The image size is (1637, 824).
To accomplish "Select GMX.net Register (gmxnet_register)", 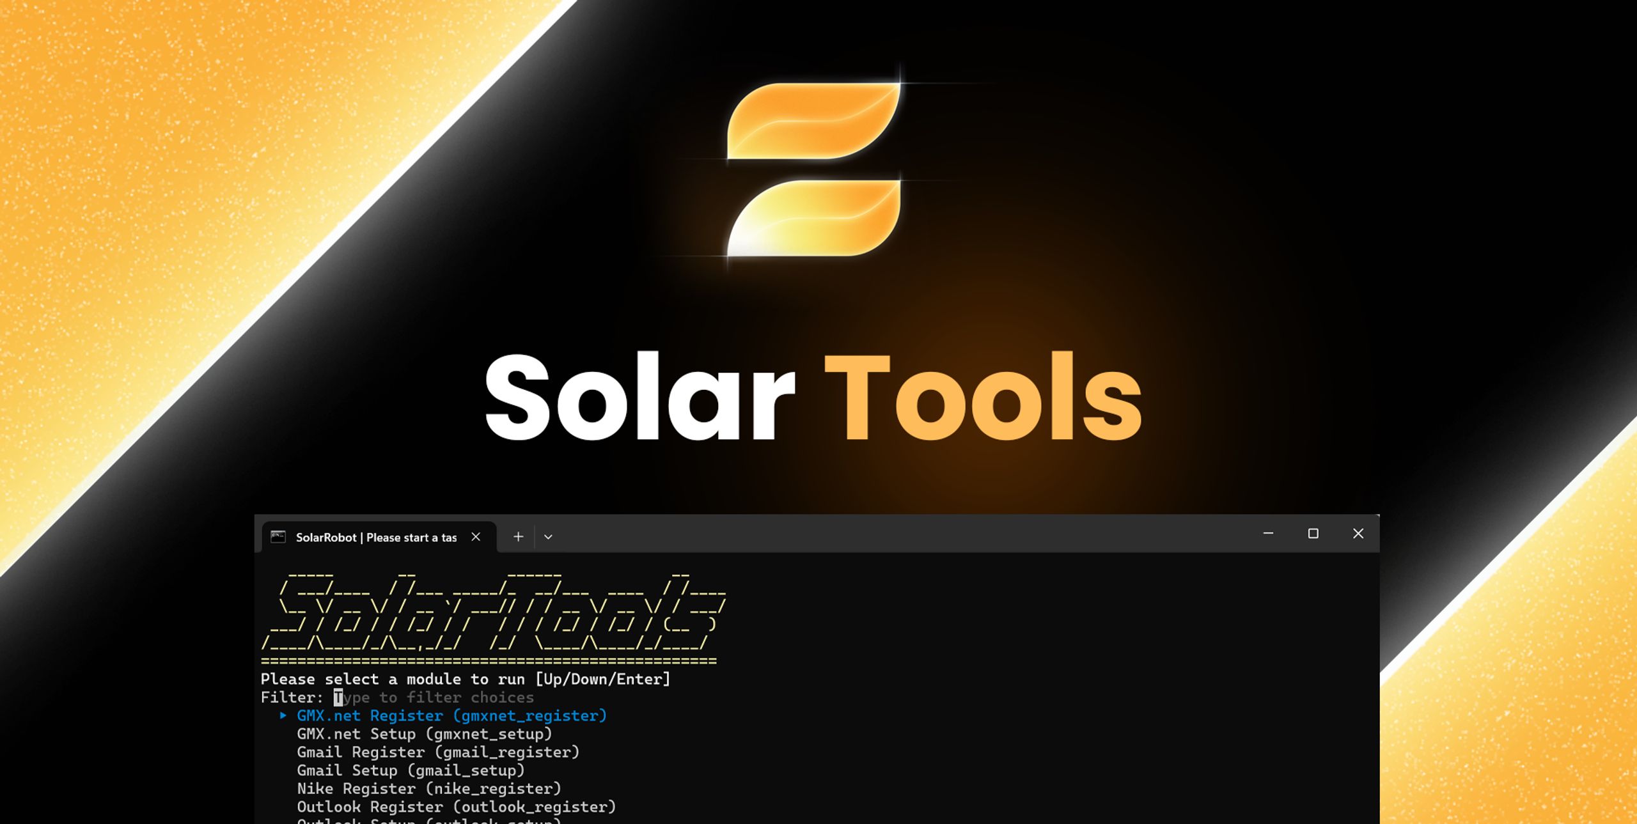I will tap(451, 716).
